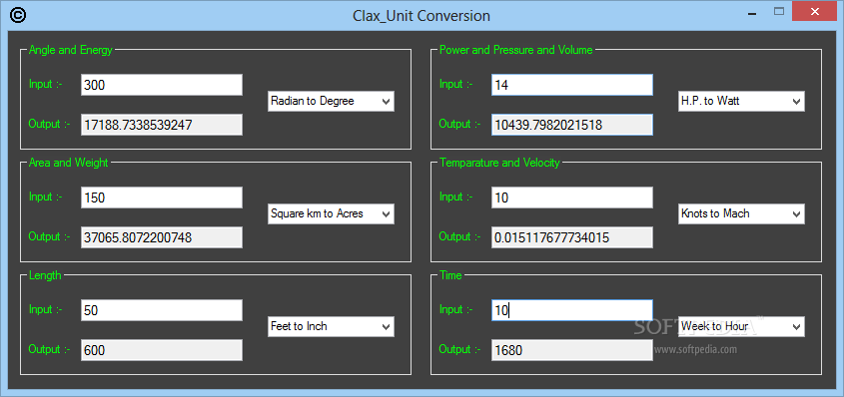Click the Length group label
Screen dimensions: 844x397
pos(45,275)
